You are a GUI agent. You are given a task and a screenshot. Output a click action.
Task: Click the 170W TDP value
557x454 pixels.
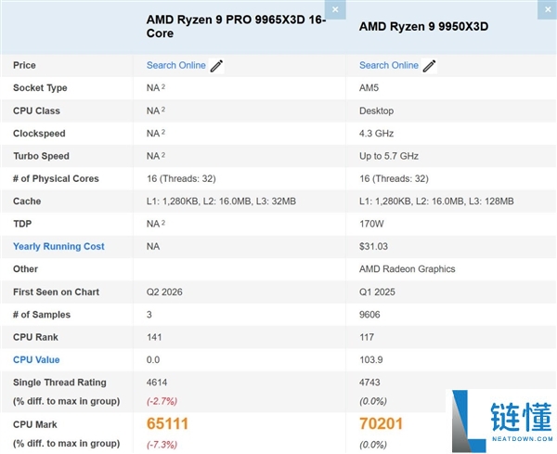371,224
